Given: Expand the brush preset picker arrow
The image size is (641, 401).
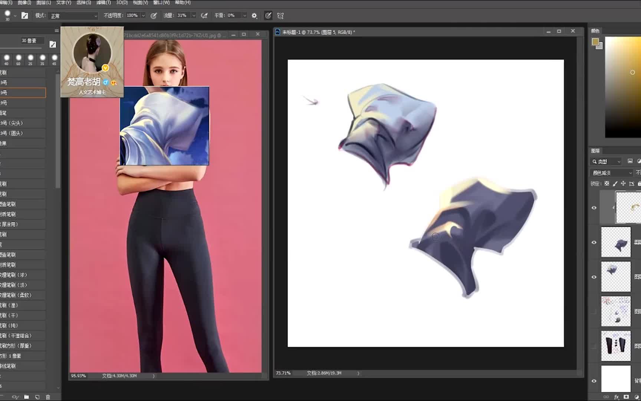Looking at the screenshot, I should (x=15, y=16).
